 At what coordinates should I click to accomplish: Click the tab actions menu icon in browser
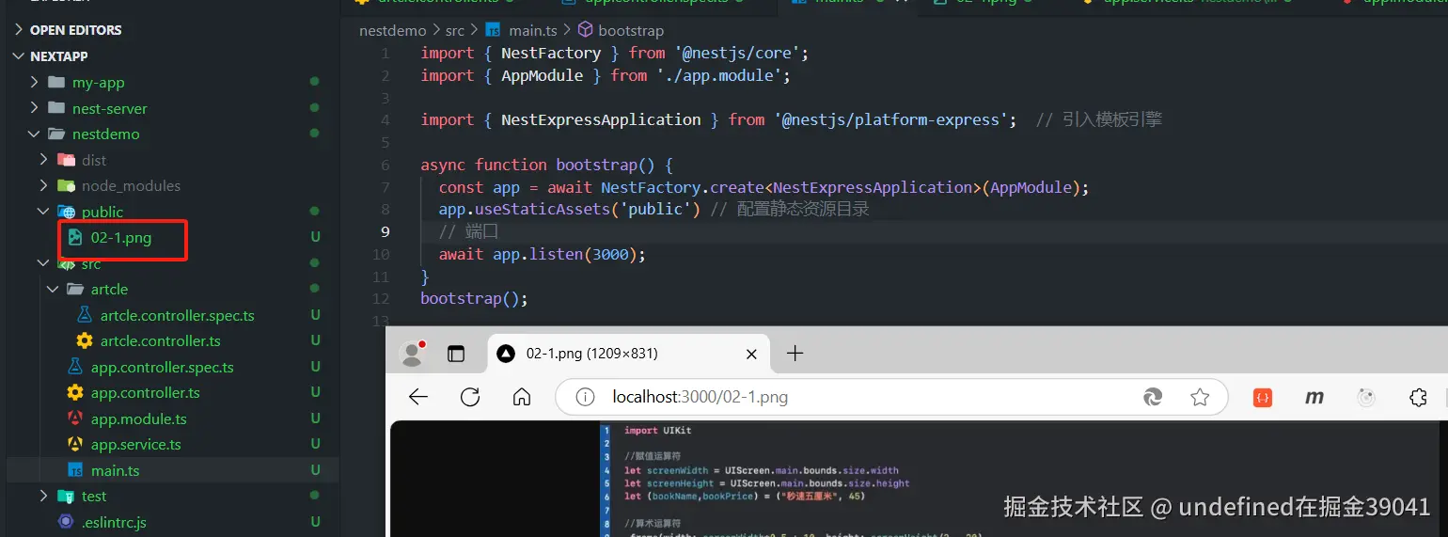pyautogui.click(x=456, y=354)
